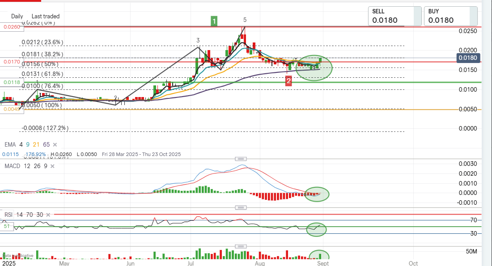
Task: Click the 0.0118 green support line label
Action: tap(11, 82)
